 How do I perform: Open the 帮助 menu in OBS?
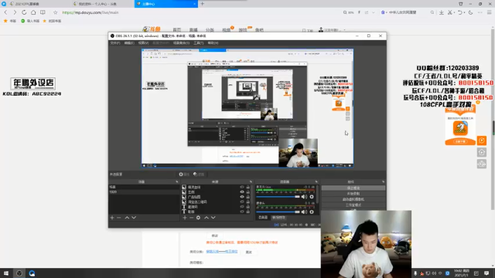tap(213, 43)
